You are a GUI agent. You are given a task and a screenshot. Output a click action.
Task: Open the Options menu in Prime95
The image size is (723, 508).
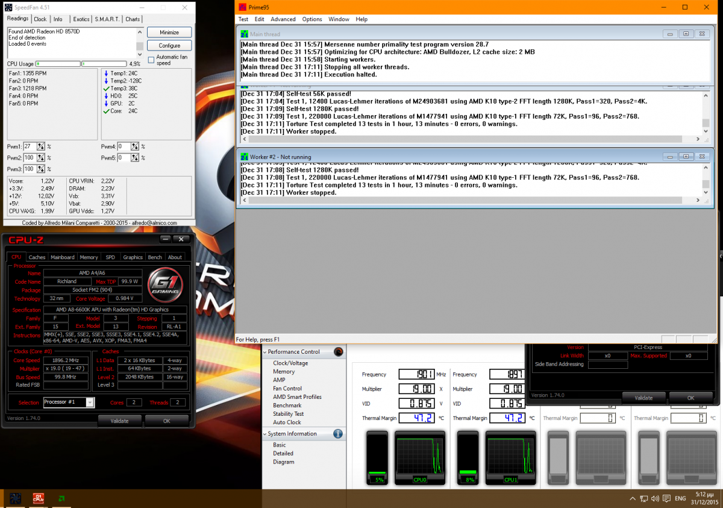[x=312, y=19]
